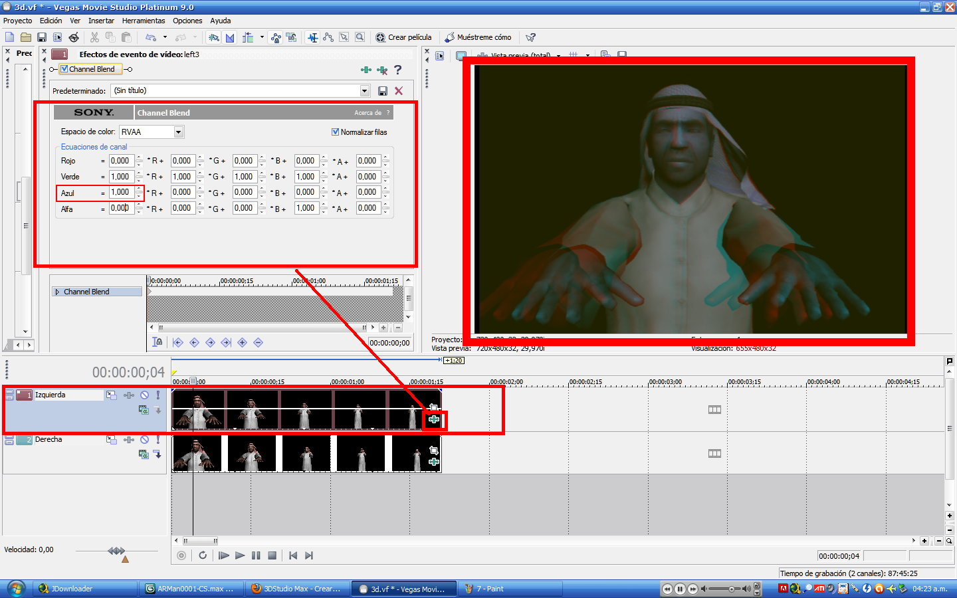Open the Herramientas menu

coord(144,21)
